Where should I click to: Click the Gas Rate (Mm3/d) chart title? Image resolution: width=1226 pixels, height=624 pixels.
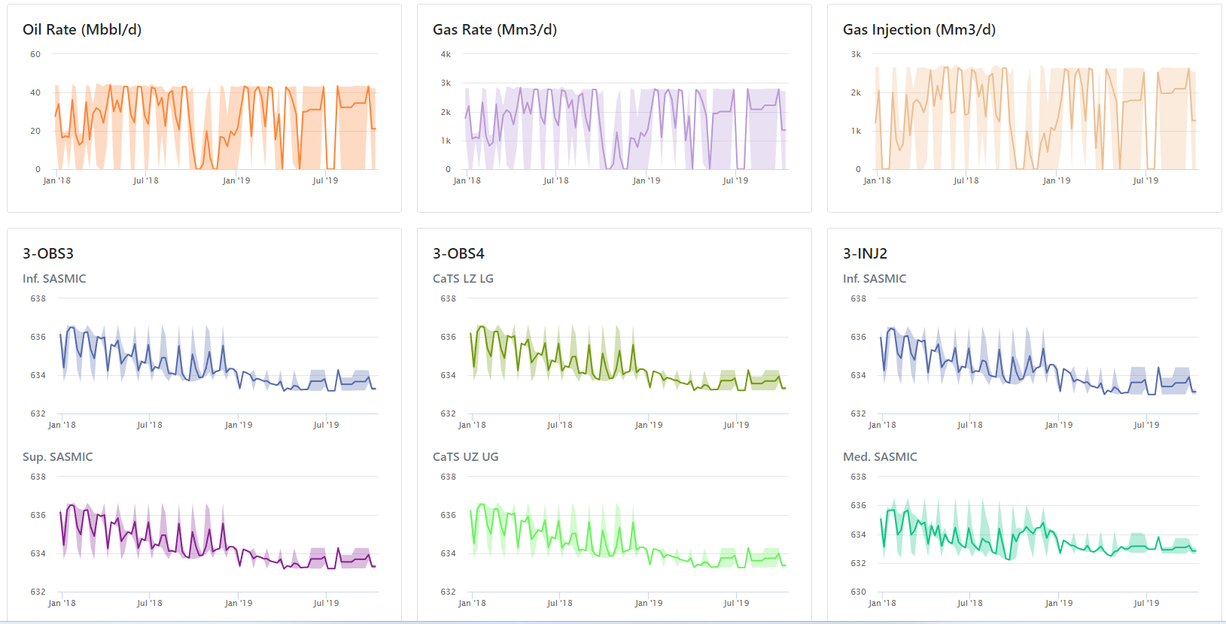494,29
